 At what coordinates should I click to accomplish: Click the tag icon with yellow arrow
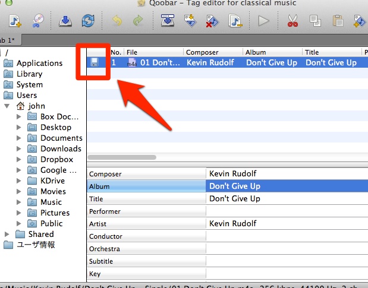point(190,21)
